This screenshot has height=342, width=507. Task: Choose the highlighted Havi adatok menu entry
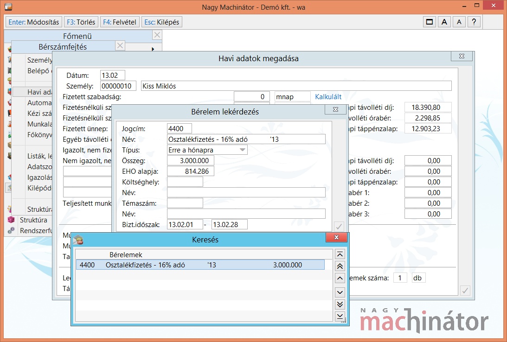click(x=39, y=92)
